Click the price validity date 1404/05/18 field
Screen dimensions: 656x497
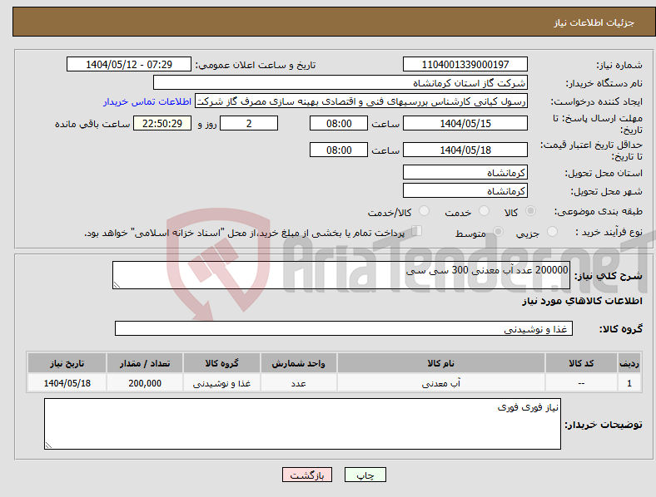click(x=465, y=150)
